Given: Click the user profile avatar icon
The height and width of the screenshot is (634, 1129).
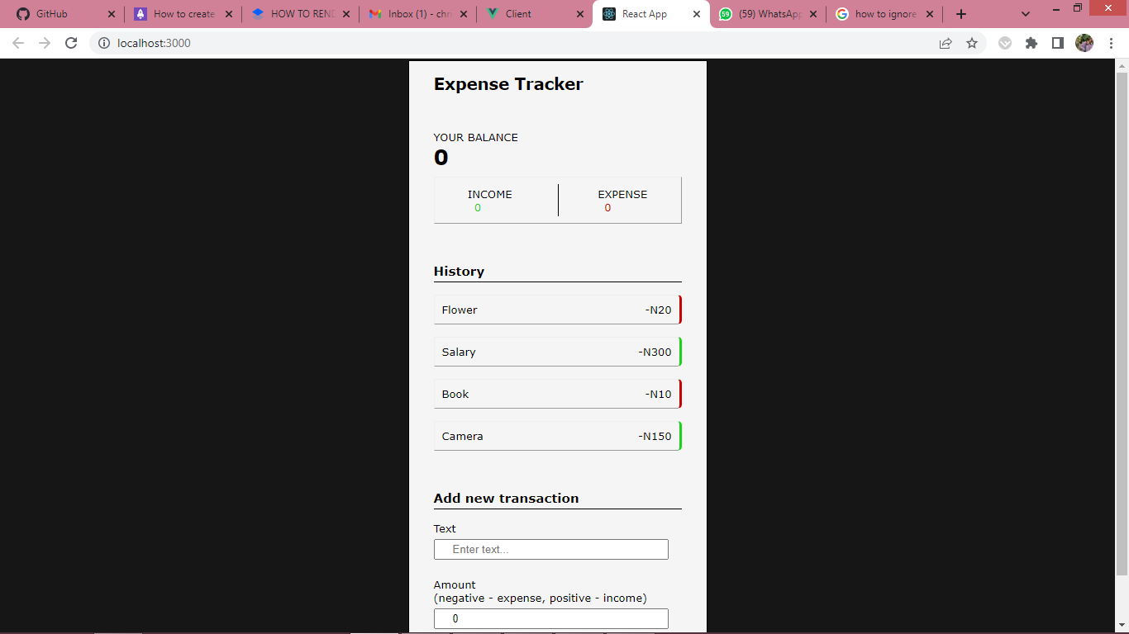Looking at the screenshot, I should pyautogui.click(x=1084, y=43).
